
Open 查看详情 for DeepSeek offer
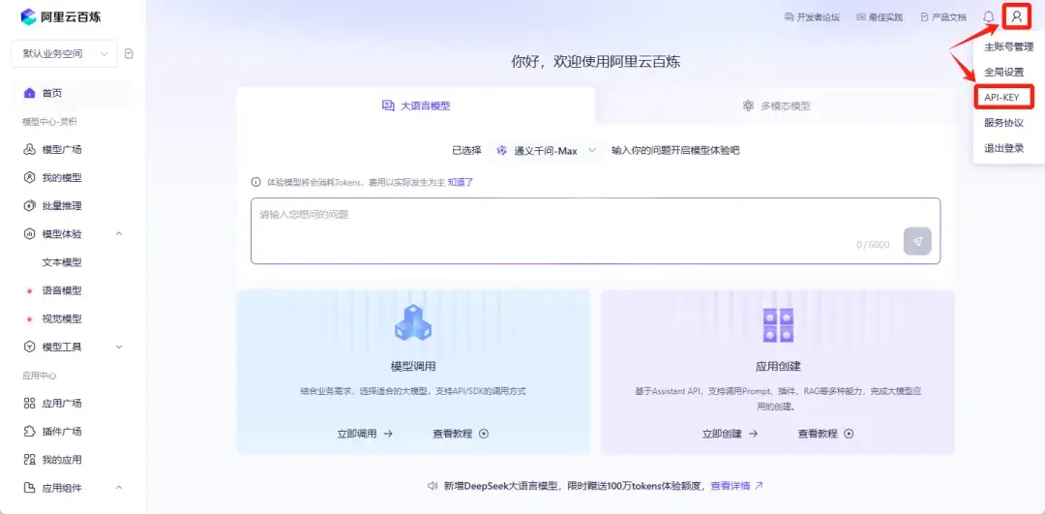pos(736,486)
